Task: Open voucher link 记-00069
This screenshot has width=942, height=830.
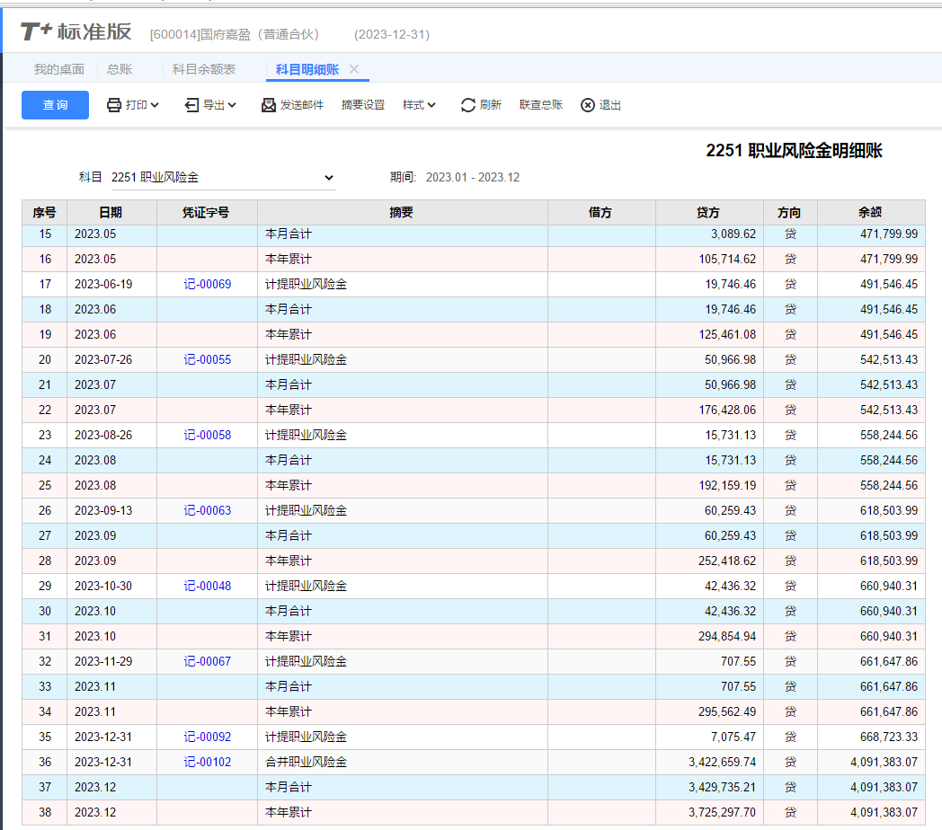Action: tap(208, 284)
